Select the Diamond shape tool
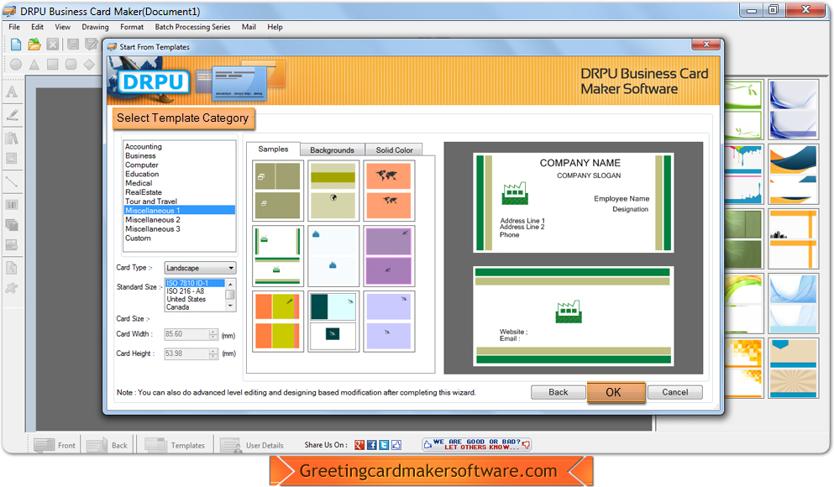Viewport: 834px width, 487px height. (89, 65)
